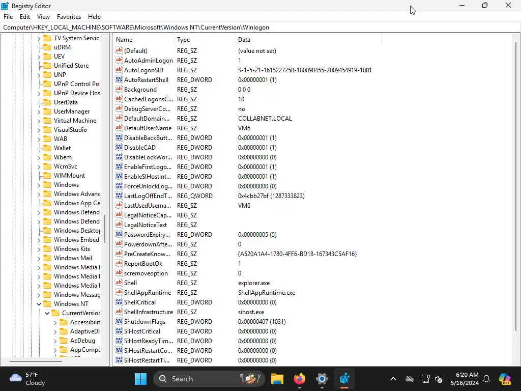Expand the VisualStudio key
This screenshot has width=521, height=391.
[x=39, y=130]
